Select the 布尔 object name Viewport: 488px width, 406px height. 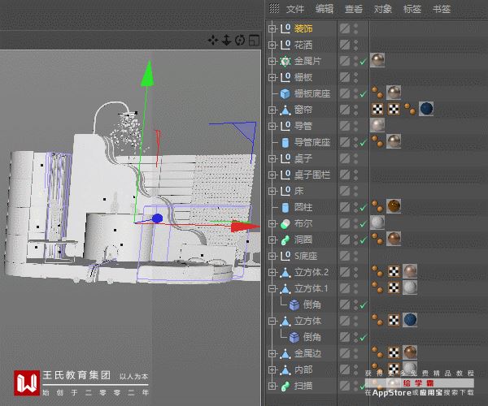[303, 223]
